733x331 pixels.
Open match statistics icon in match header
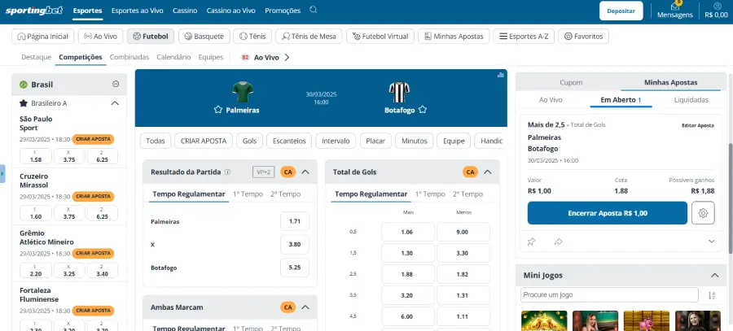(x=501, y=75)
